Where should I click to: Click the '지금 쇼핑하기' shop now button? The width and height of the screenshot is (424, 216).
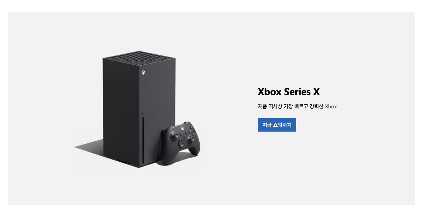(x=277, y=125)
